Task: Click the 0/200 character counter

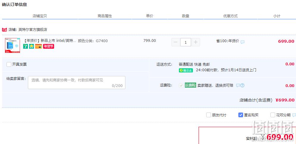Action: (x=117, y=86)
